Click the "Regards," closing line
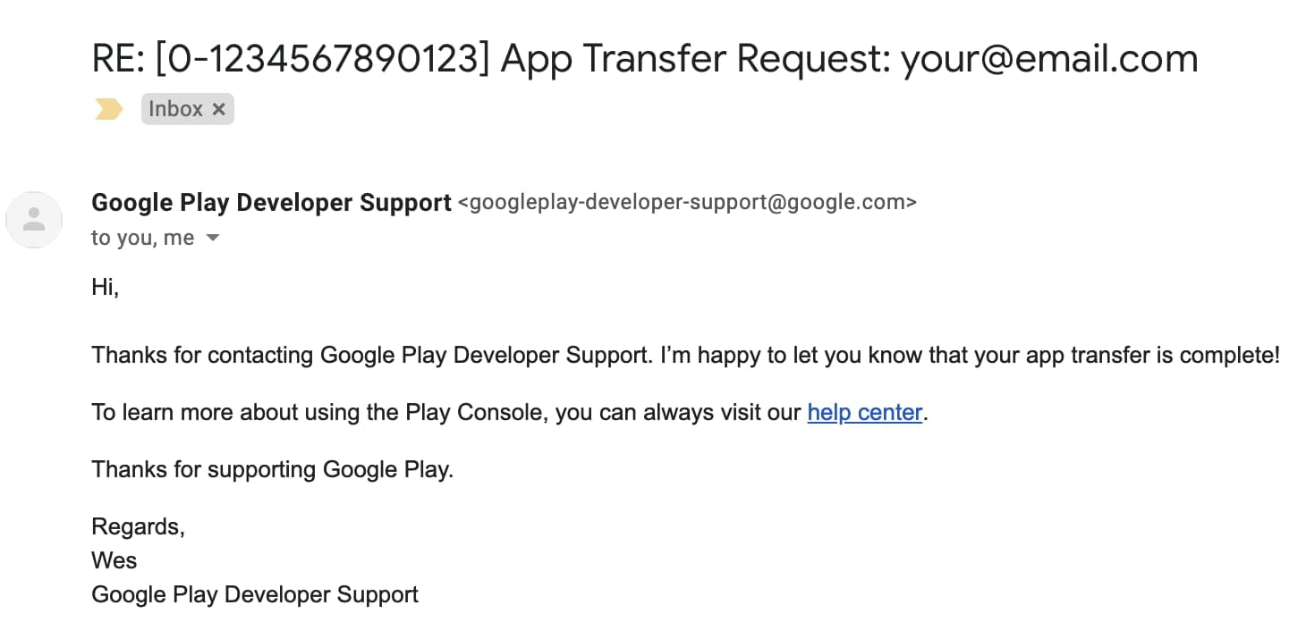 coord(138,526)
